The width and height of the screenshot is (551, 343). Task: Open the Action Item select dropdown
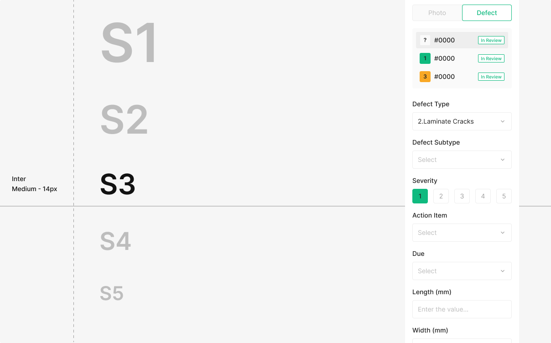pyautogui.click(x=462, y=233)
